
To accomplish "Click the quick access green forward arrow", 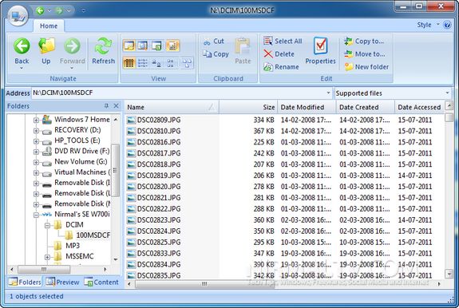I will 59,11.
